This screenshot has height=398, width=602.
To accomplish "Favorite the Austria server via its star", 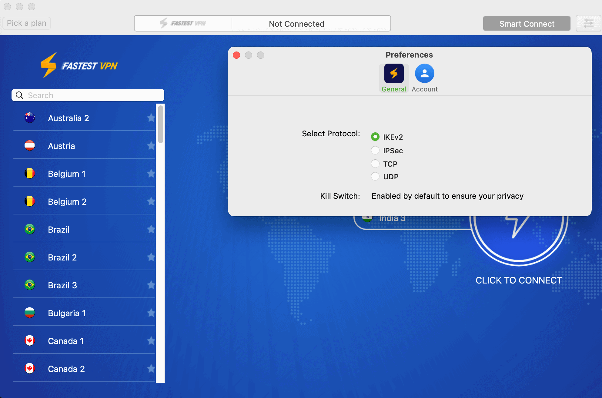I will point(151,146).
